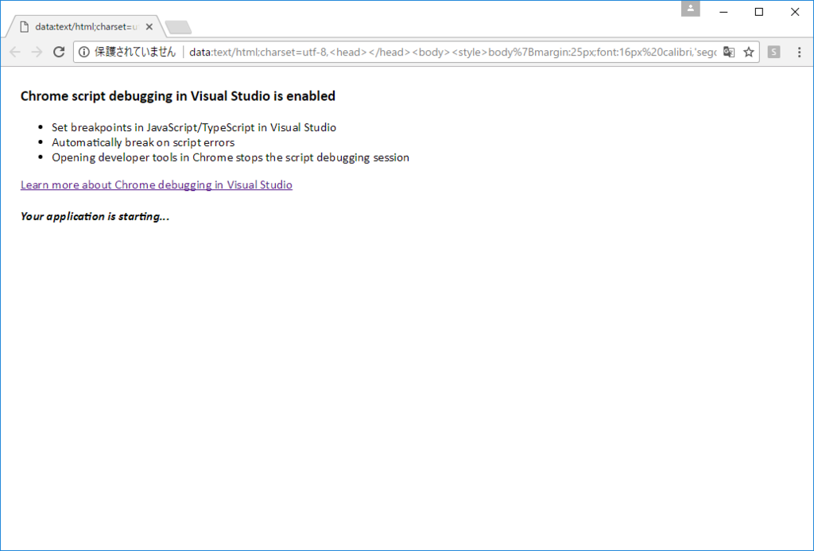The width and height of the screenshot is (814, 551).
Task: Minimize the Chrome window
Action: coord(723,11)
